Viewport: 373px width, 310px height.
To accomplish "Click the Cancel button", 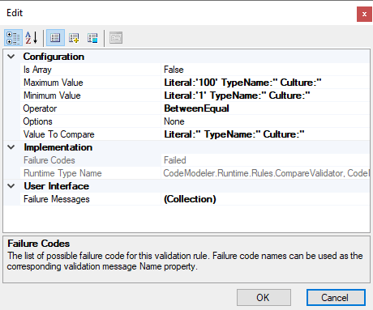I will point(336,298).
